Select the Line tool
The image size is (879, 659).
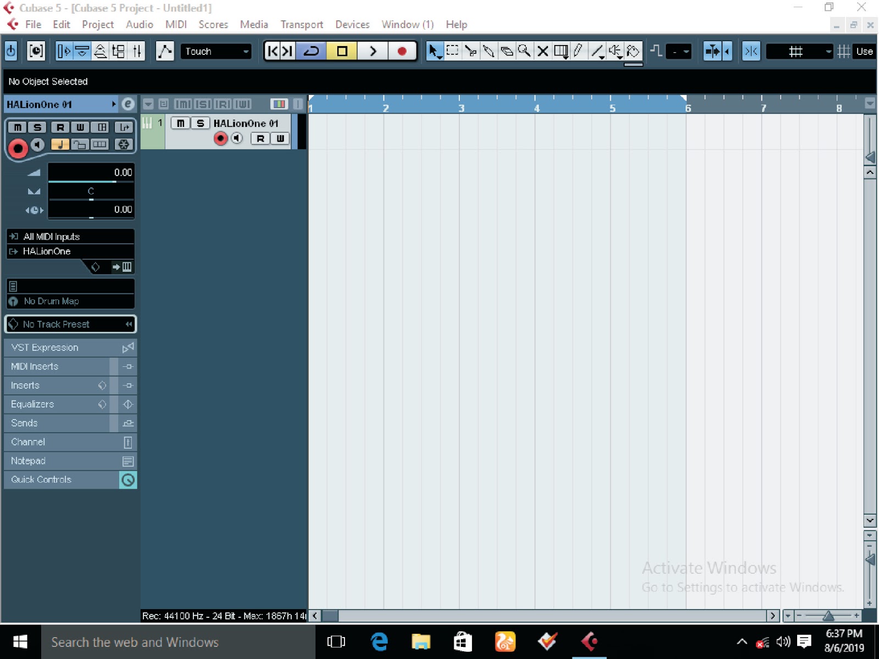click(x=597, y=51)
